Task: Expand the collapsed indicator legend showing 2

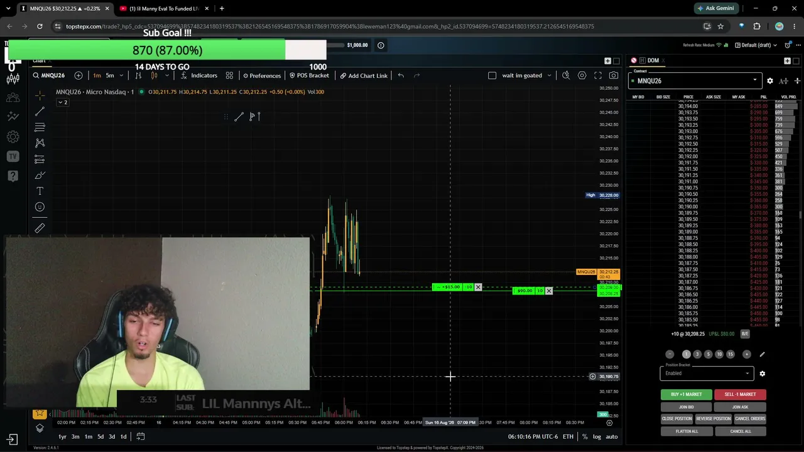Action: pyautogui.click(x=62, y=102)
